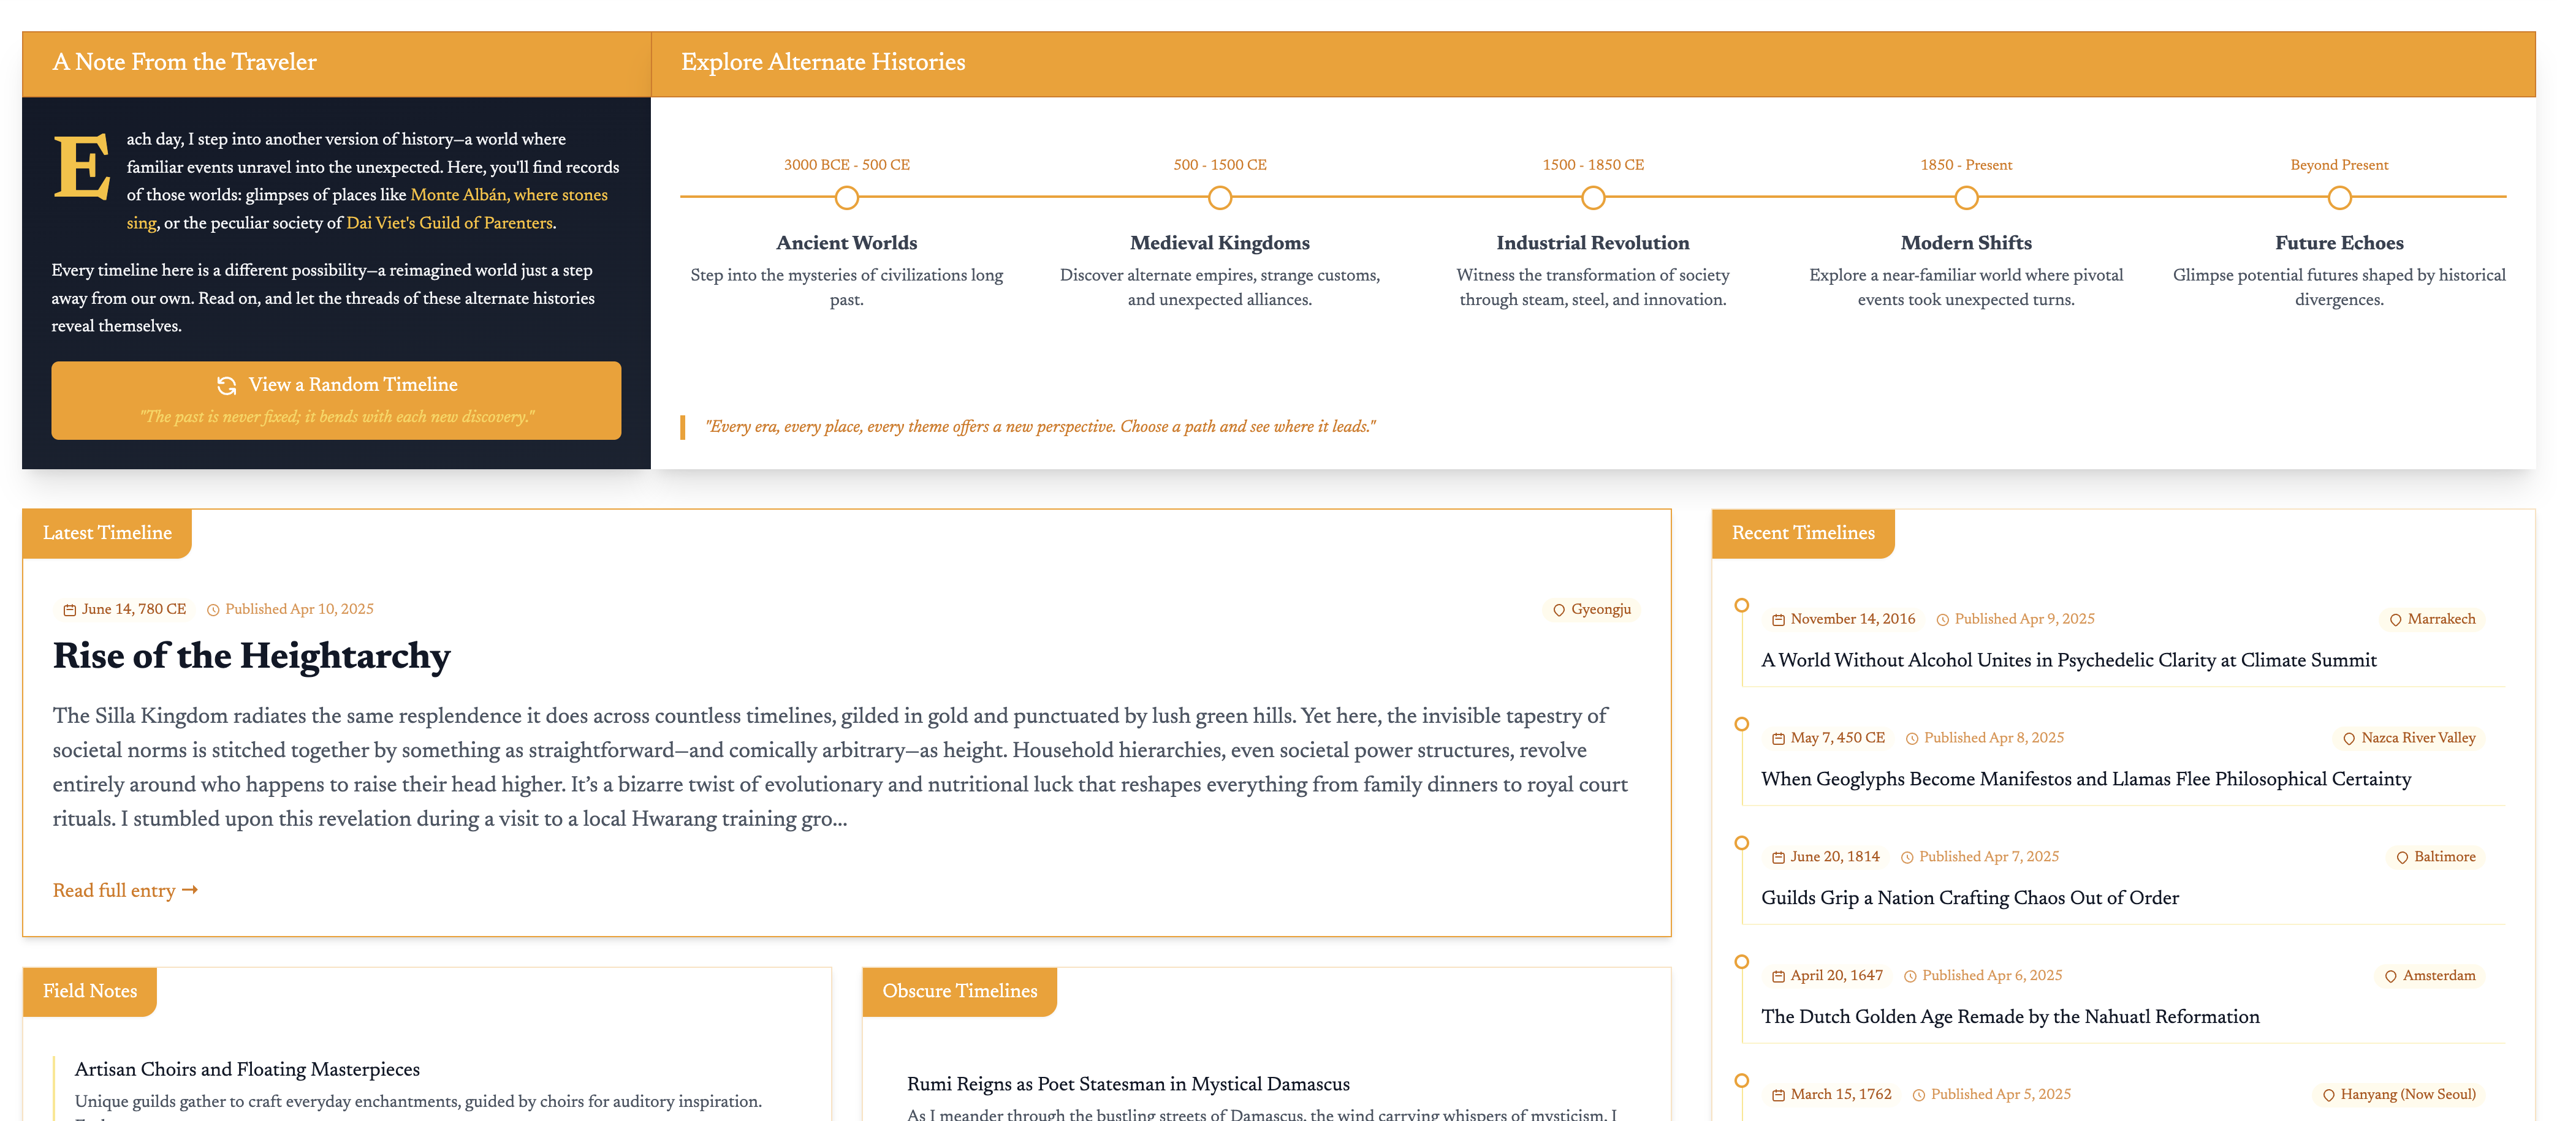2557x1121 pixels.
Task: Click calendar icon beside November 14, 2016
Action: point(1778,620)
